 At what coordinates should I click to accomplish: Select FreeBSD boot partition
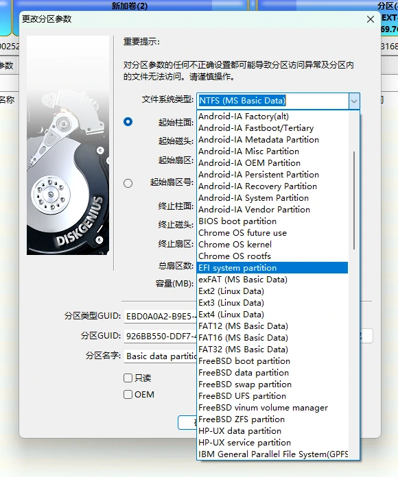click(272, 360)
